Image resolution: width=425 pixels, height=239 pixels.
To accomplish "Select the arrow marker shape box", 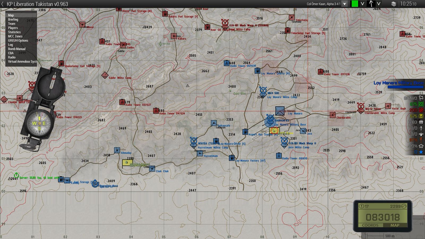I will pyautogui.click(x=371, y=4).
